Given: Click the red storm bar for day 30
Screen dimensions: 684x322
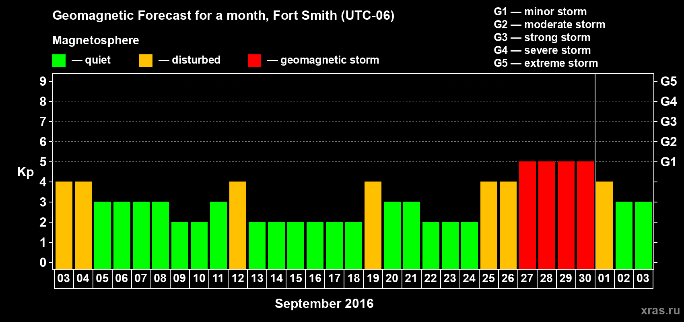Looking at the screenshot, I should coord(585,215).
